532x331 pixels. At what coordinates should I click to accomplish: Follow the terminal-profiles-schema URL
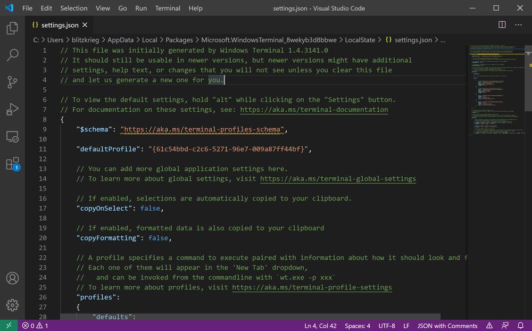click(x=202, y=129)
